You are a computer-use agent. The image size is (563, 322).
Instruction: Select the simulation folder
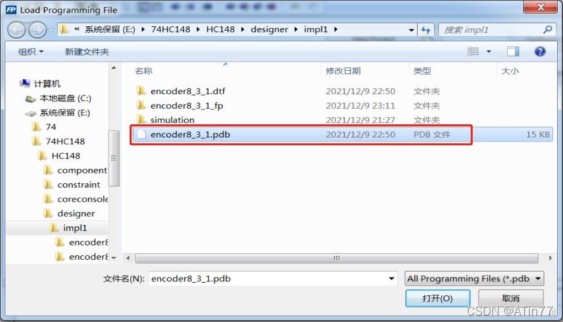(172, 120)
